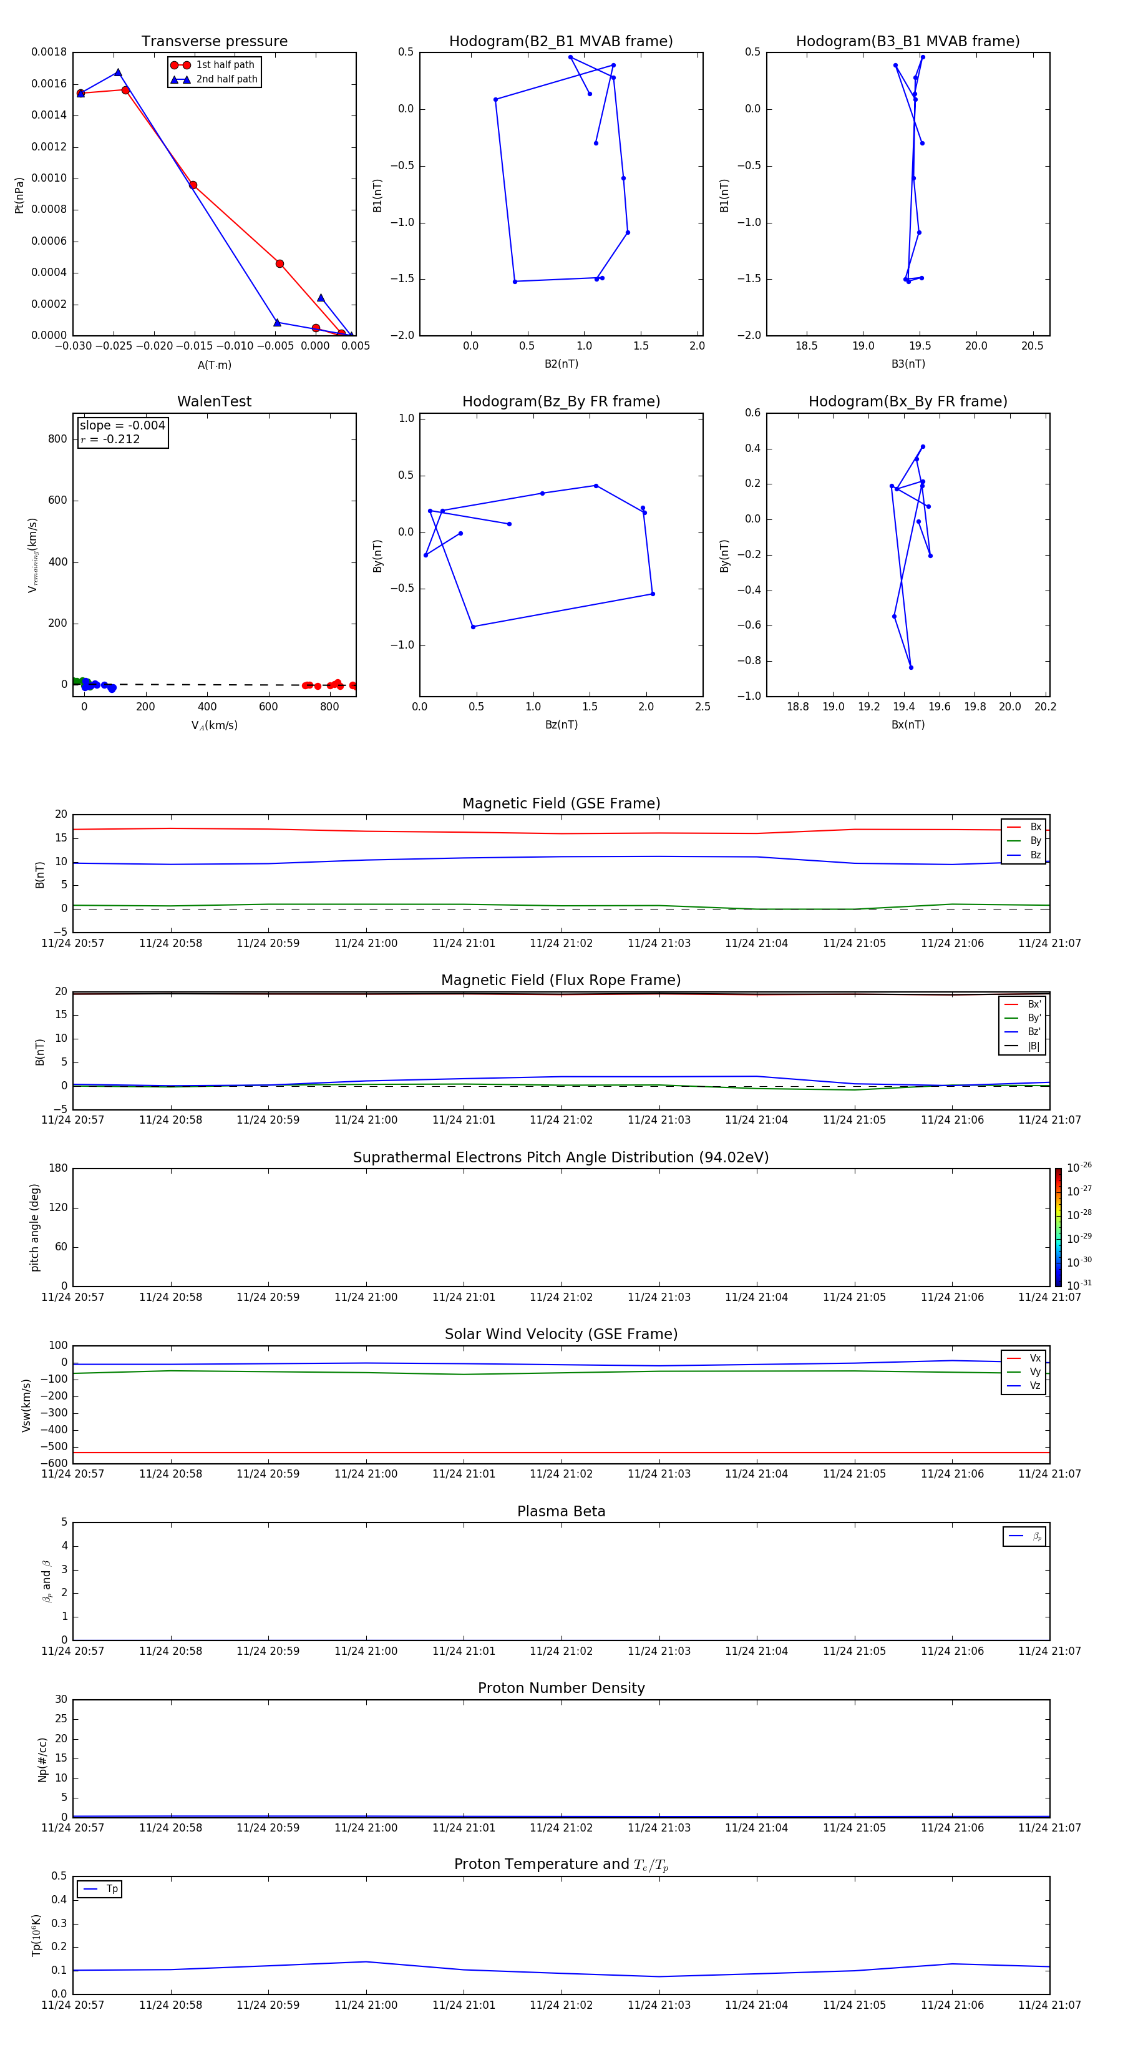Click the 10^-31 colorbar tick label

(x=1079, y=1285)
